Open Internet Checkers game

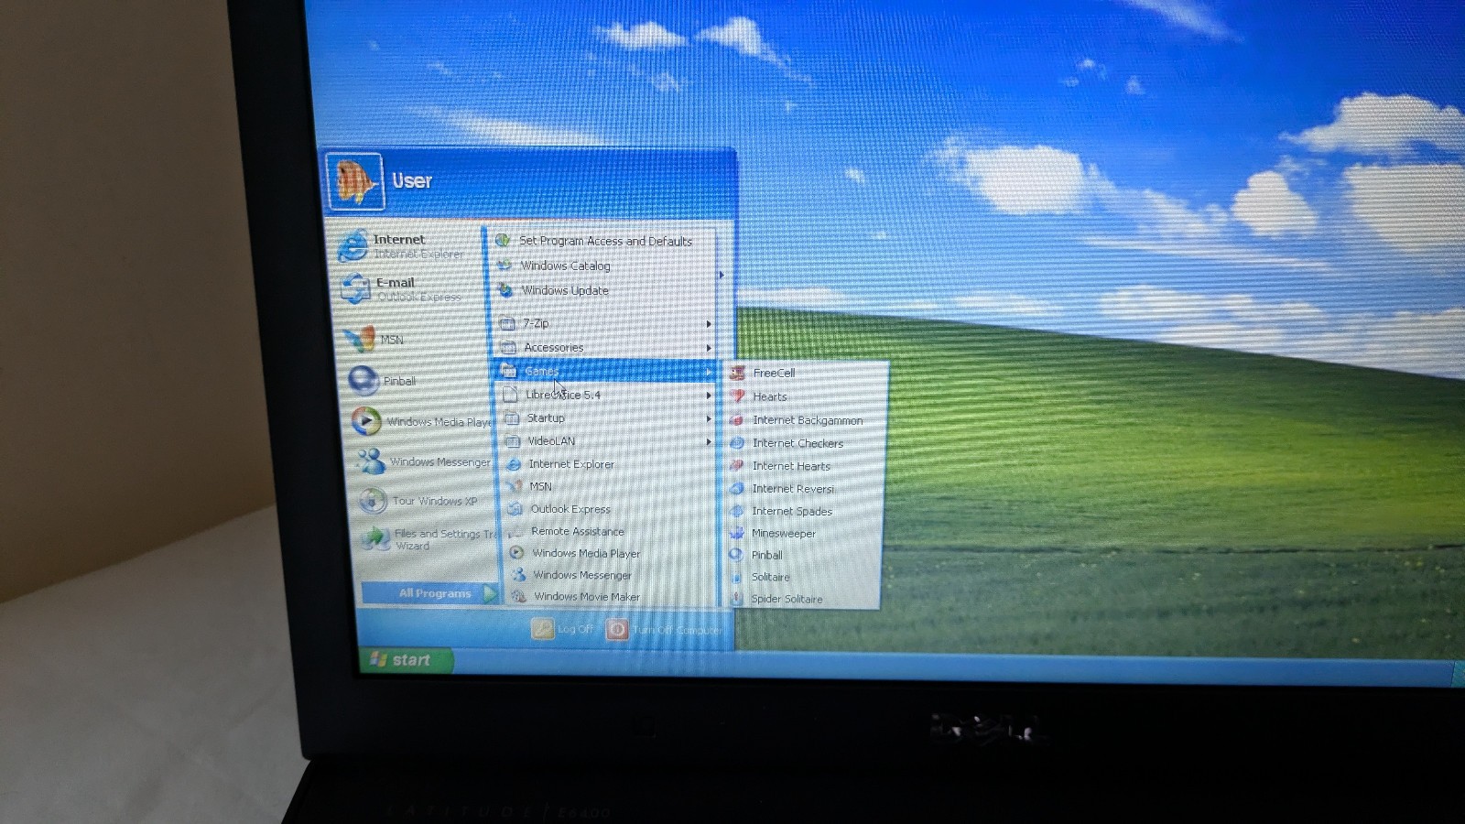tap(806, 443)
